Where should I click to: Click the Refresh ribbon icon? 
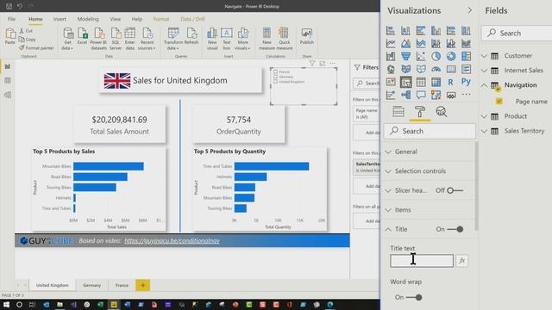pyautogui.click(x=191, y=36)
